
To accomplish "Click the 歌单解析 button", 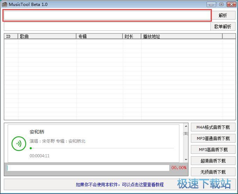I will click(223, 27).
